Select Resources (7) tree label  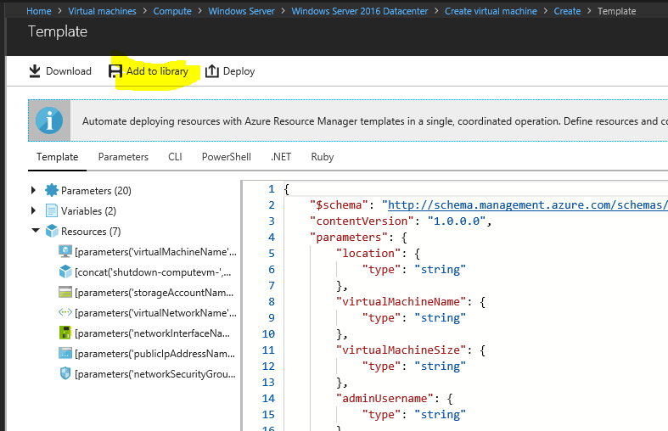pos(91,232)
